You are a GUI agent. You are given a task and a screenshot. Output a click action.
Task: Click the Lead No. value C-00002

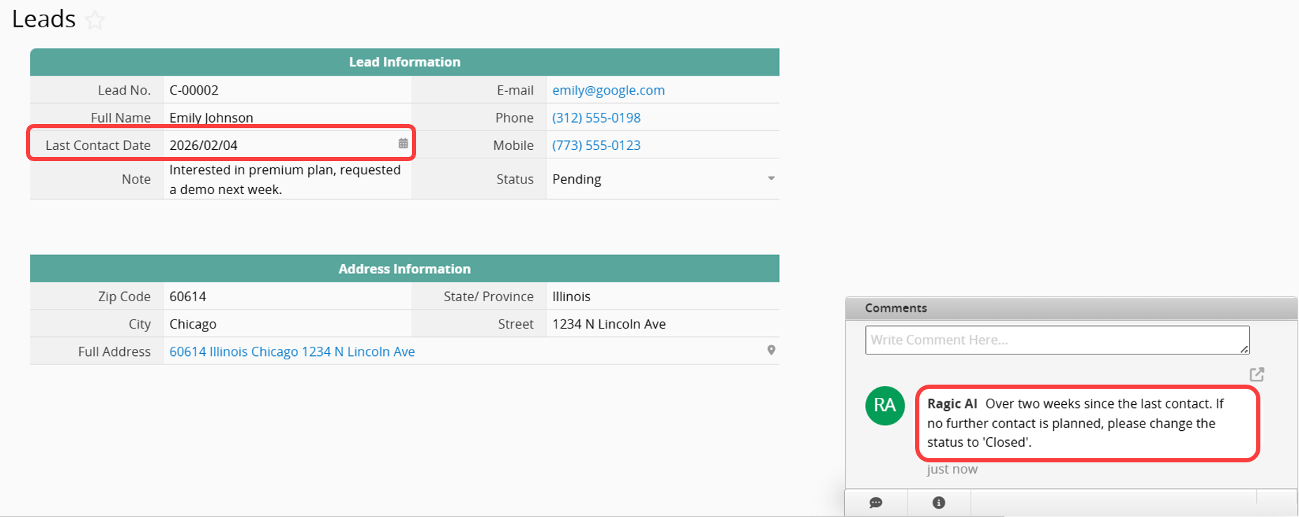(194, 90)
